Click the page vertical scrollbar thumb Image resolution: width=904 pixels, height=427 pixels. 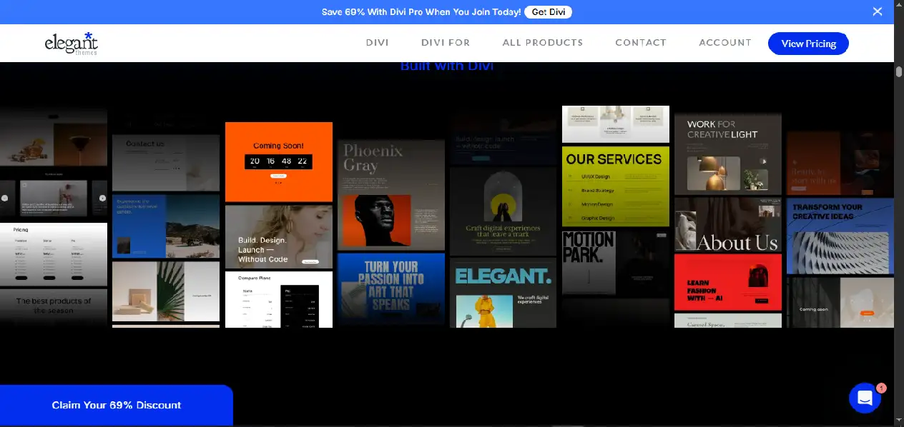(x=899, y=71)
